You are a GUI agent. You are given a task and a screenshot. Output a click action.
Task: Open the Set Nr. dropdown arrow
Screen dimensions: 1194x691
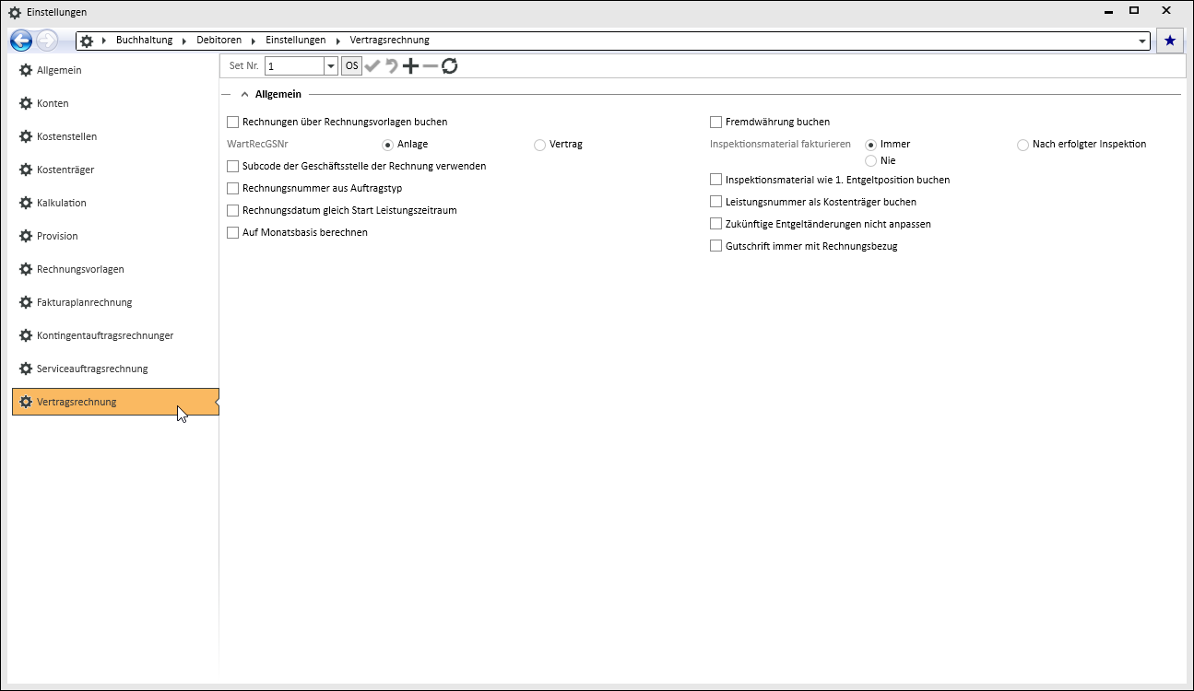click(x=331, y=66)
